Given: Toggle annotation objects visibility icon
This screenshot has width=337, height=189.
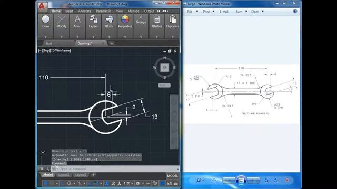Looking at the screenshot, I should point(107,183).
